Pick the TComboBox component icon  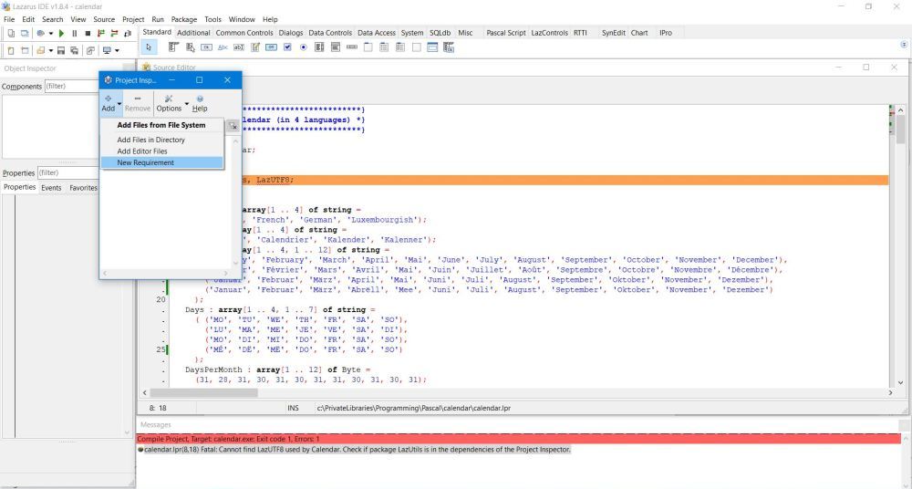coord(336,47)
